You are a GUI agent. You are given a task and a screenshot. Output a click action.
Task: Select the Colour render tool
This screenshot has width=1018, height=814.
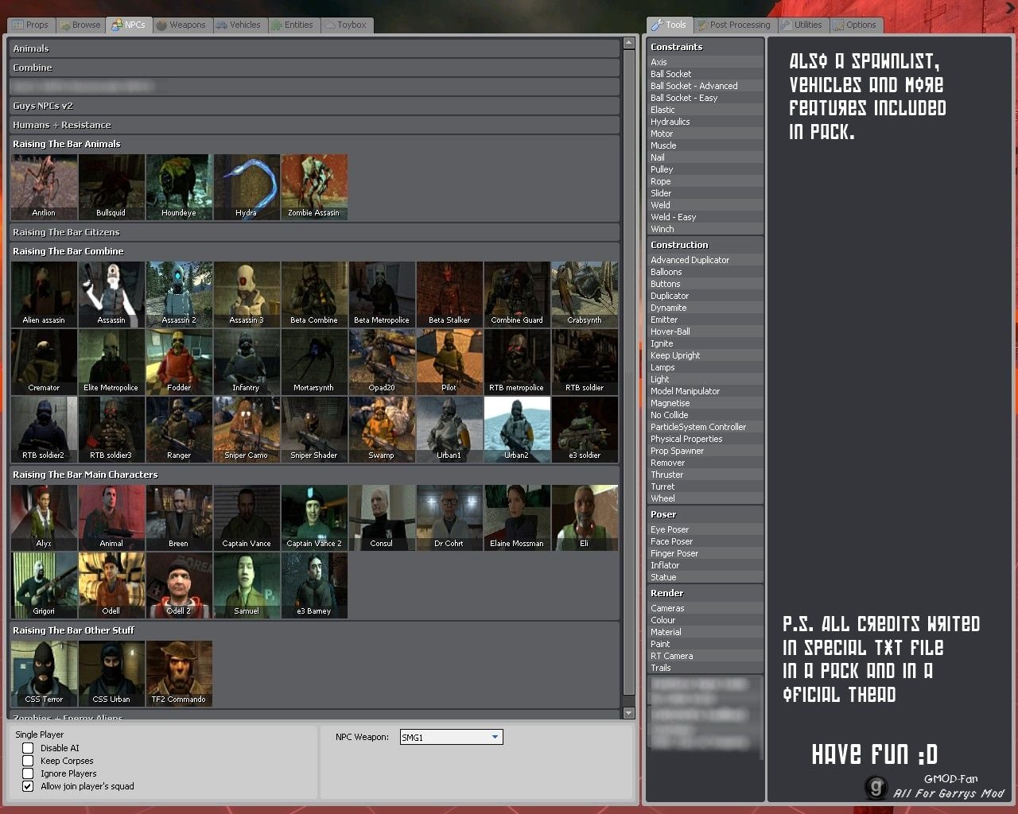point(705,620)
